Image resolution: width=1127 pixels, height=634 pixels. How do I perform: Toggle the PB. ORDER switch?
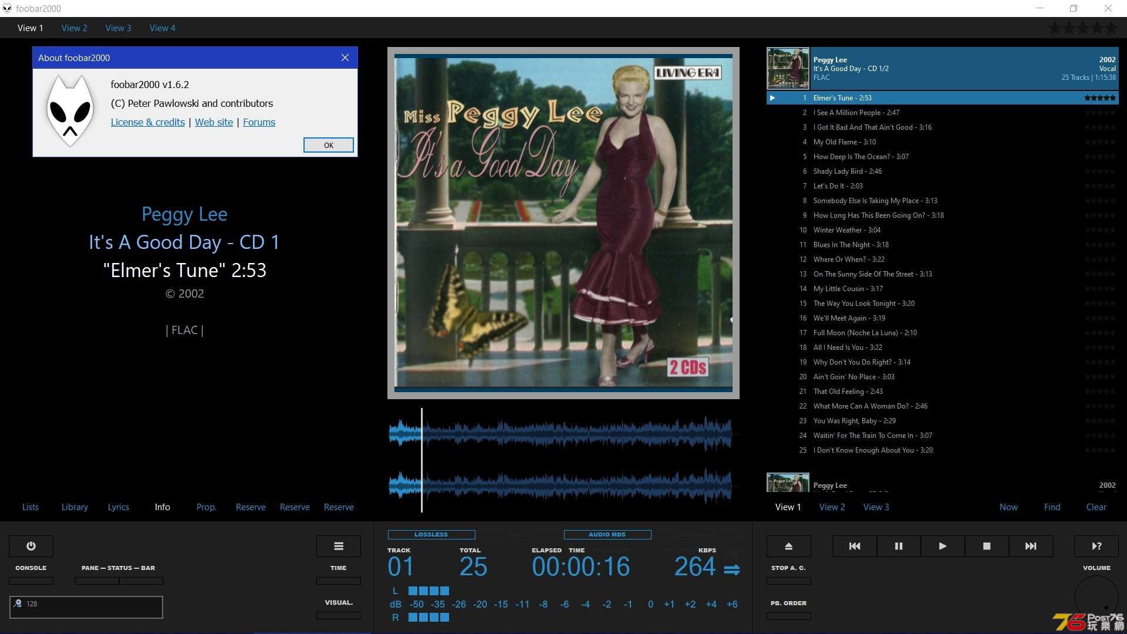[x=789, y=616]
